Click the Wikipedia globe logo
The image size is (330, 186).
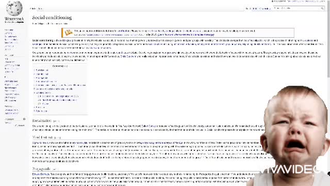(x=14, y=8)
